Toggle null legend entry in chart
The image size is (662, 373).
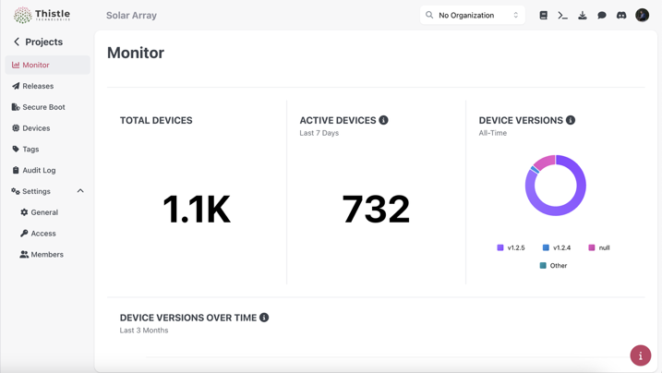click(x=599, y=247)
